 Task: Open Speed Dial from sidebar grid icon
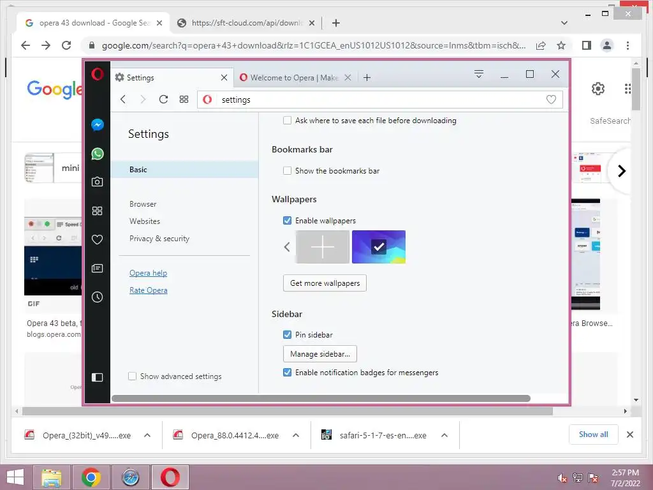[x=98, y=211]
